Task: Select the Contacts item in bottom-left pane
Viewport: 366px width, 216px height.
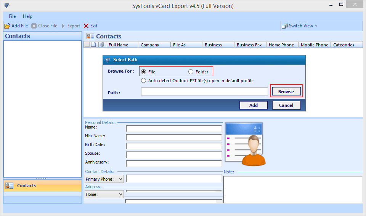Action: (x=42, y=186)
